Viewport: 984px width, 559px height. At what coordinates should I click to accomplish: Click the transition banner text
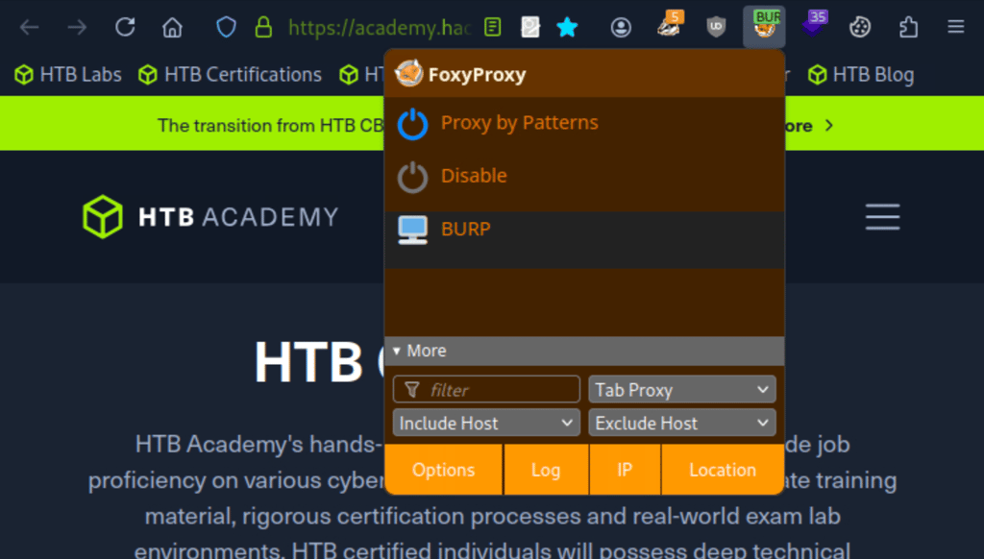pos(270,126)
